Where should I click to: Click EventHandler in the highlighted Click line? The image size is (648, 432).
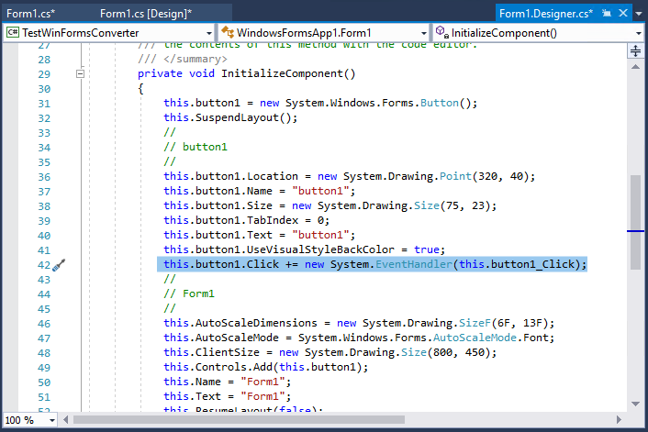pyautogui.click(x=414, y=264)
